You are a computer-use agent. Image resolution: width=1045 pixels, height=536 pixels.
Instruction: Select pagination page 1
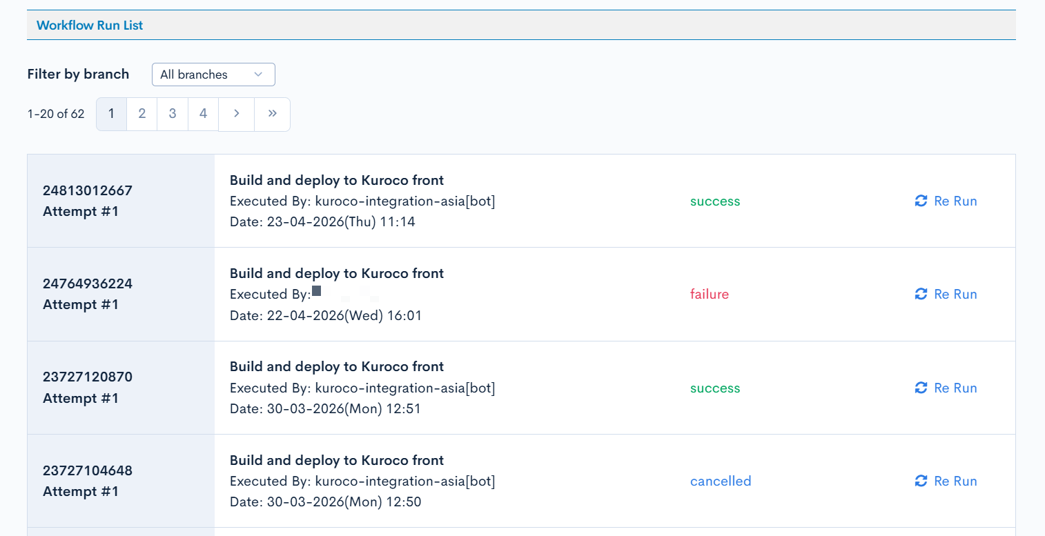pos(111,114)
